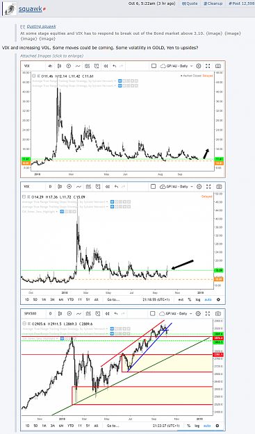Viewport: 255px width, 434px height.
Task: Click bar replay icon in daily VIX chart
Action: tap(108, 187)
